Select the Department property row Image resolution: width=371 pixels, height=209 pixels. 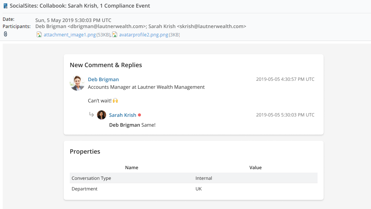pos(193,189)
